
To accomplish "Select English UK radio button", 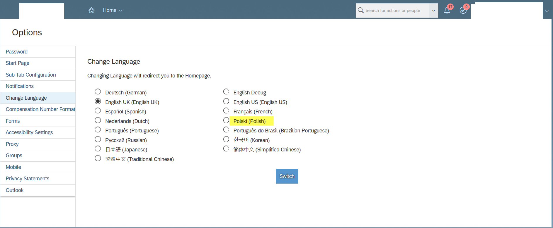I will (98, 101).
